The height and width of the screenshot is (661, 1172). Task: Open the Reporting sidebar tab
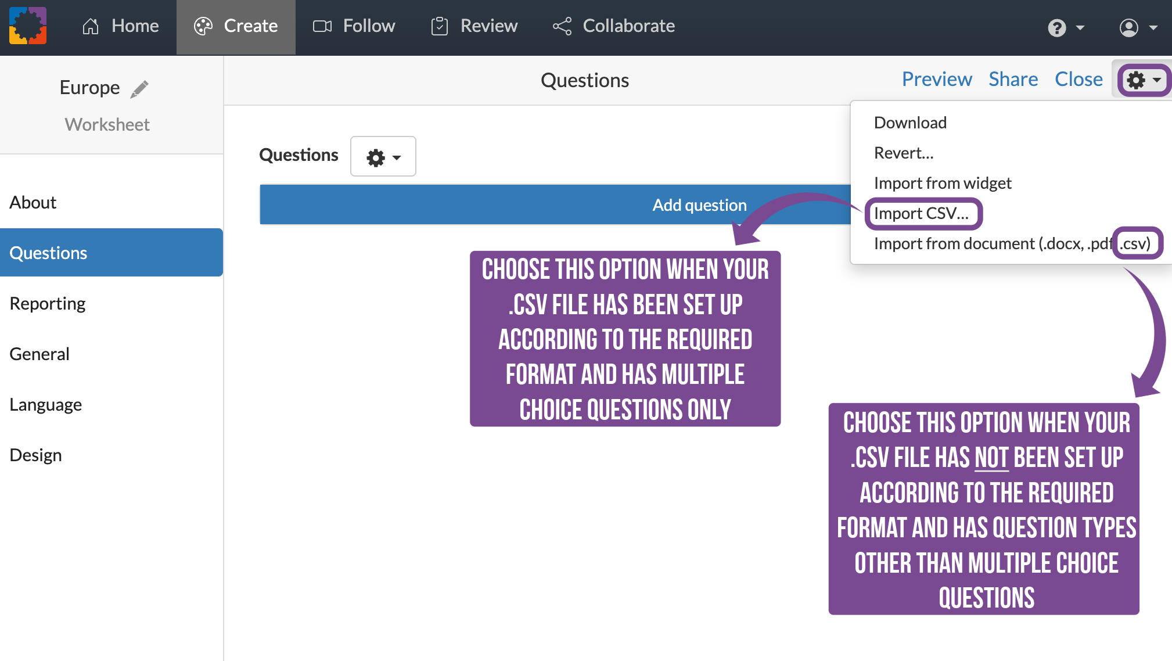[x=48, y=303]
